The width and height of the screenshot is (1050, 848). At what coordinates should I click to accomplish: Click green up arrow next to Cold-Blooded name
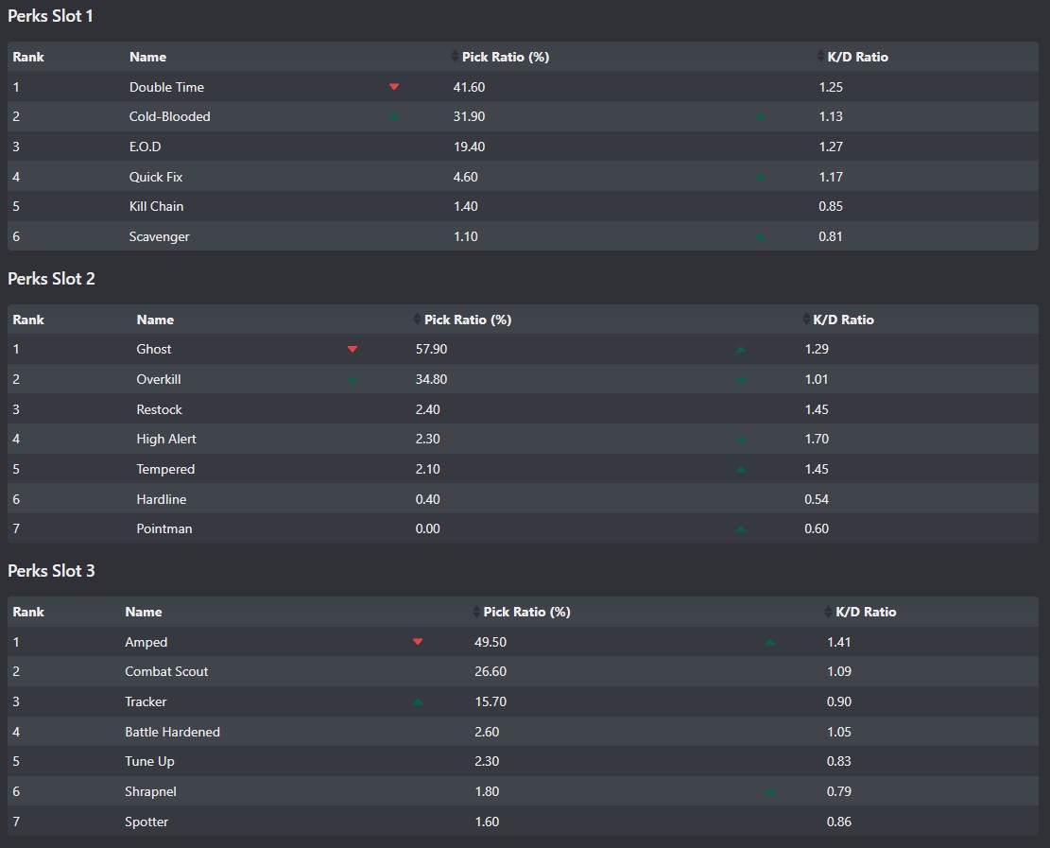394,117
